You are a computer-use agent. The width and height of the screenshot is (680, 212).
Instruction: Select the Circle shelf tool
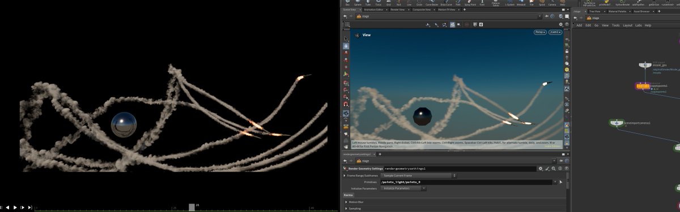click(x=419, y=3)
